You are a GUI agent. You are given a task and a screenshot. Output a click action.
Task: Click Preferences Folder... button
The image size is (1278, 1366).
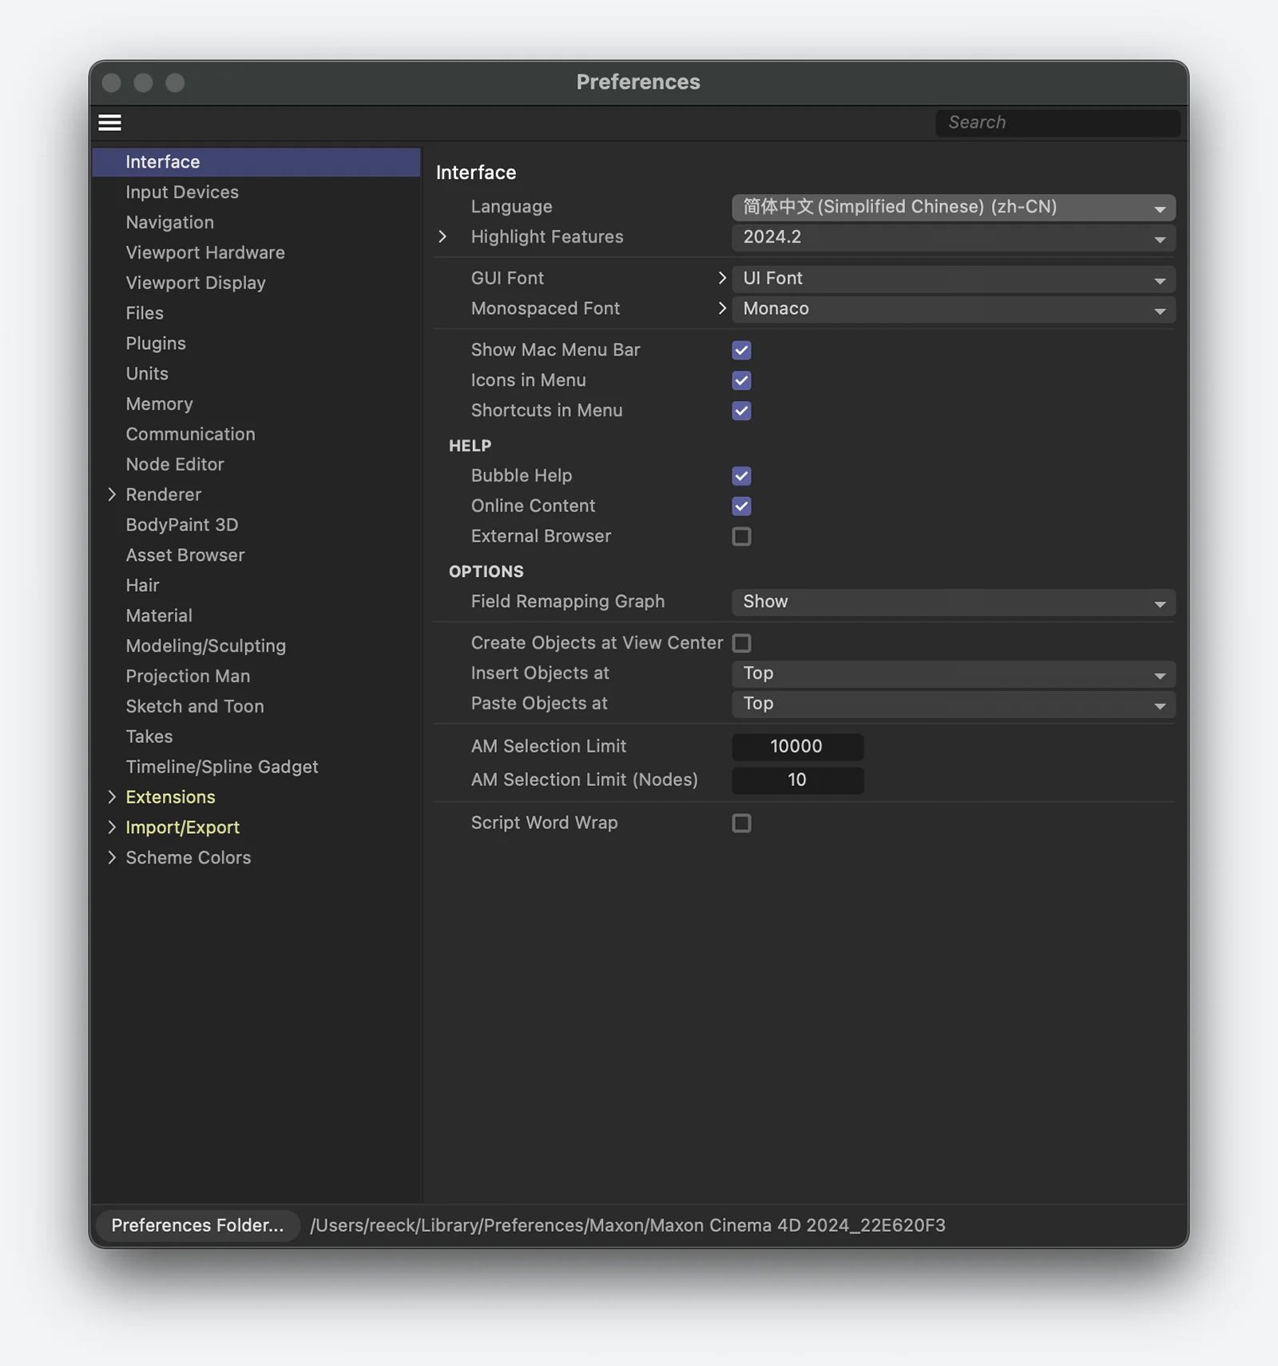pyautogui.click(x=197, y=1225)
